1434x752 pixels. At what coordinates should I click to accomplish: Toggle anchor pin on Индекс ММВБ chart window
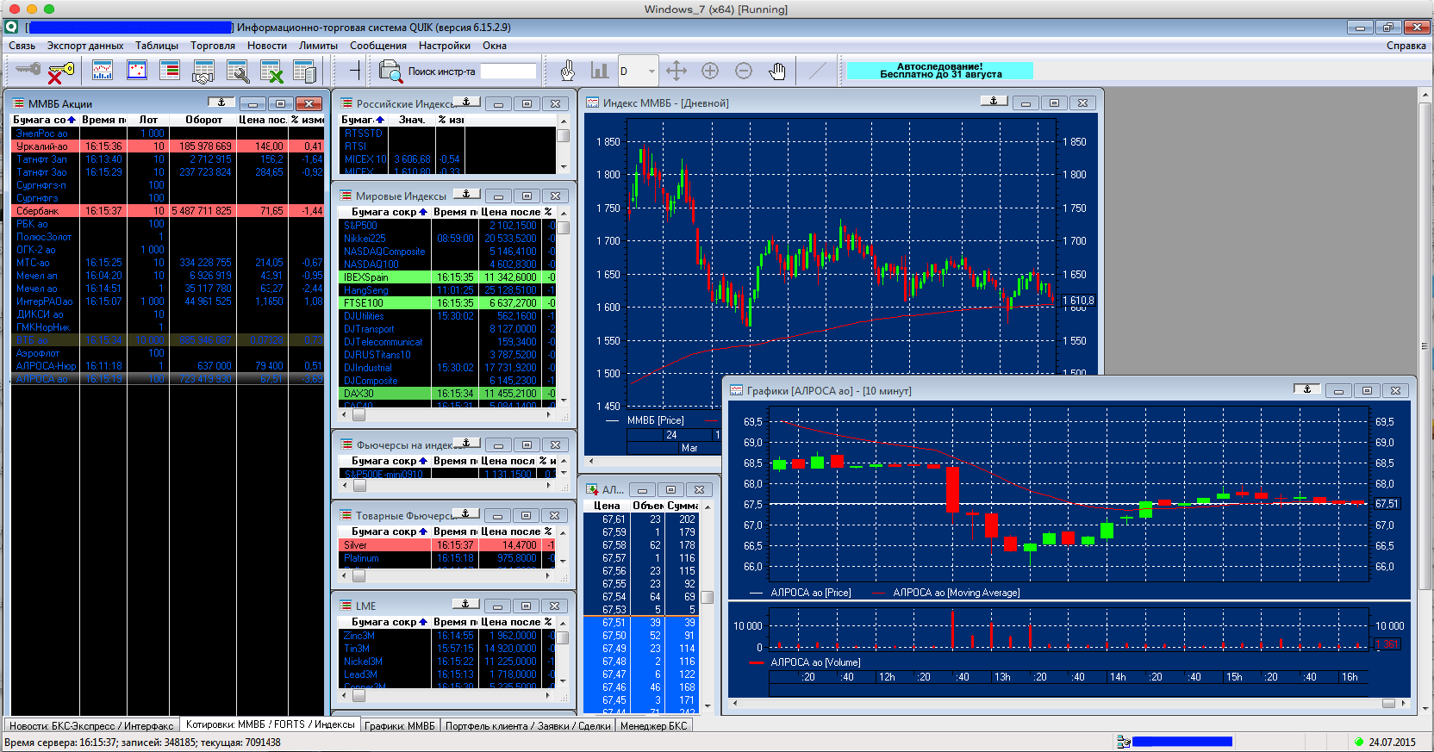[994, 102]
